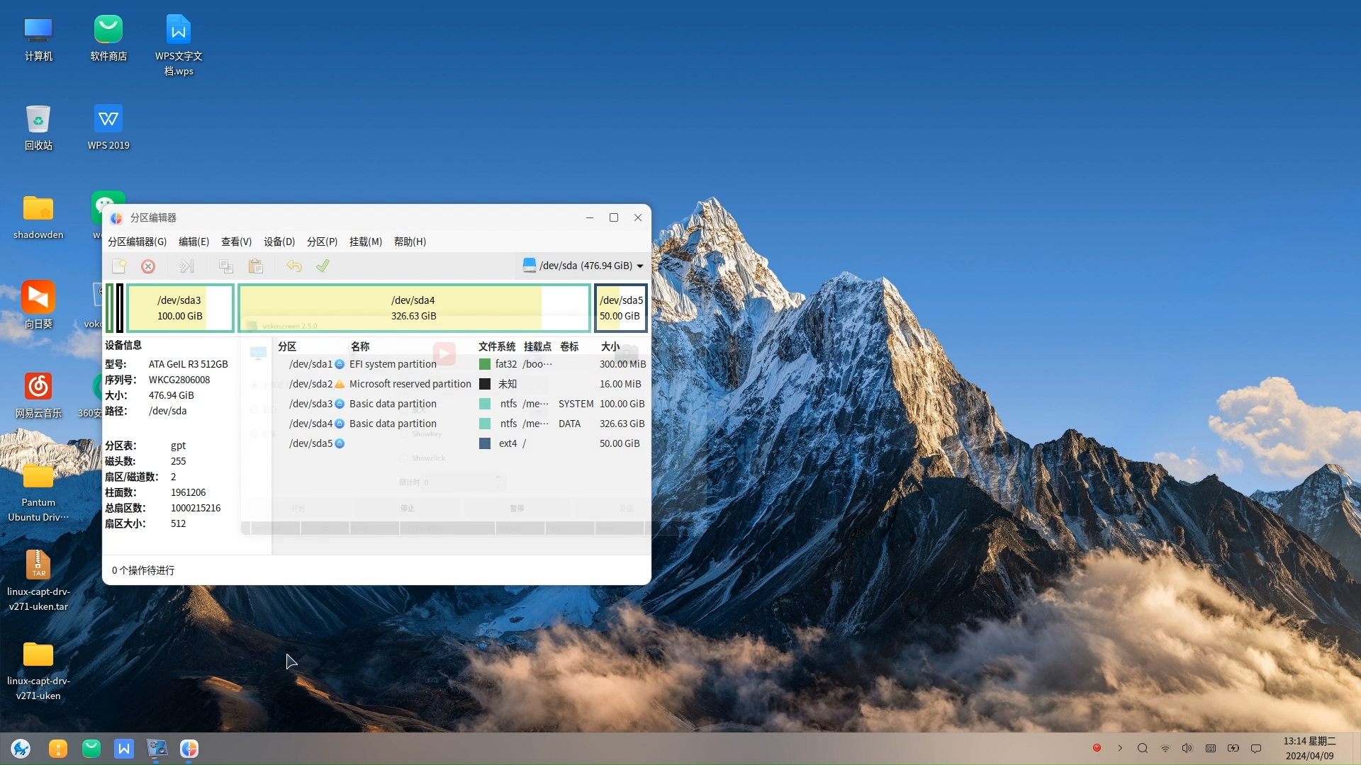Open the WPS文字文档.wps desktop file

point(179,45)
